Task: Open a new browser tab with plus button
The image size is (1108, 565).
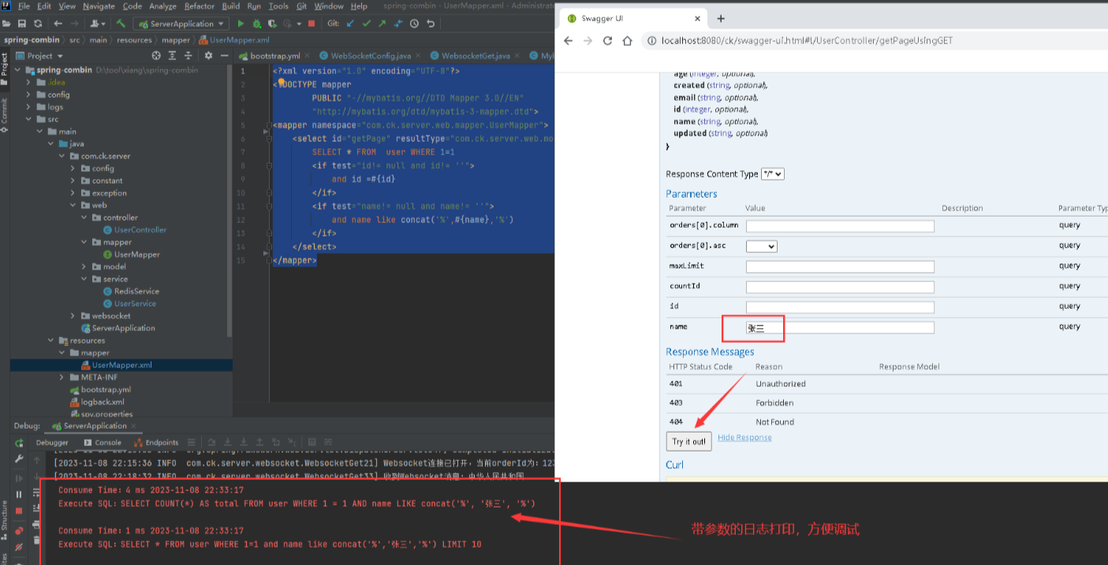Action: tap(720, 18)
